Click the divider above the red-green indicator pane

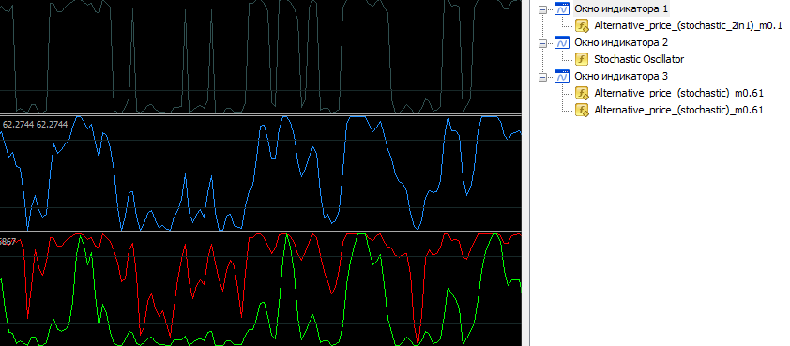261,232
